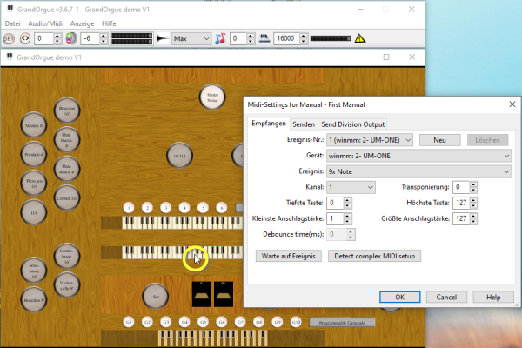This screenshot has height=348, width=522.
Task: Select the Empfangen tab
Action: [x=269, y=124]
